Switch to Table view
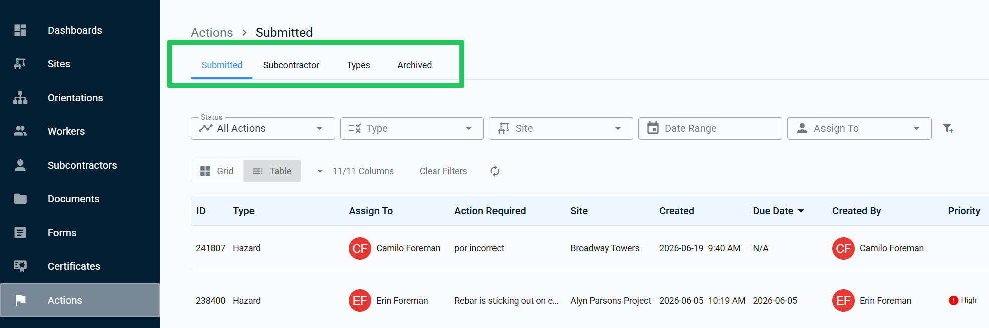Viewport: 989px width, 328px height. click(272, 171)
